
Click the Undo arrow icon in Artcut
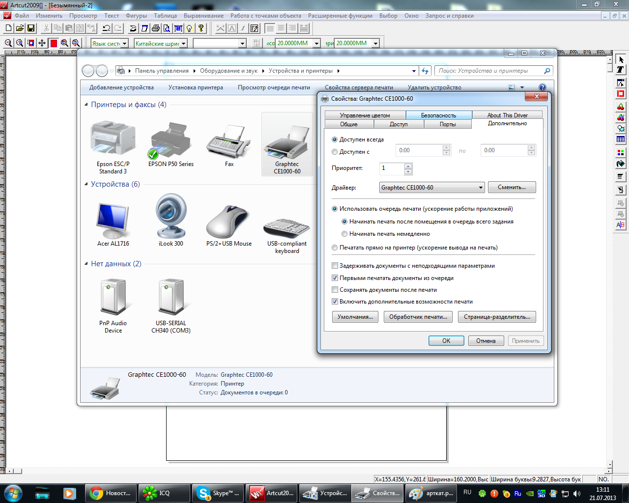tap(107, 28)
